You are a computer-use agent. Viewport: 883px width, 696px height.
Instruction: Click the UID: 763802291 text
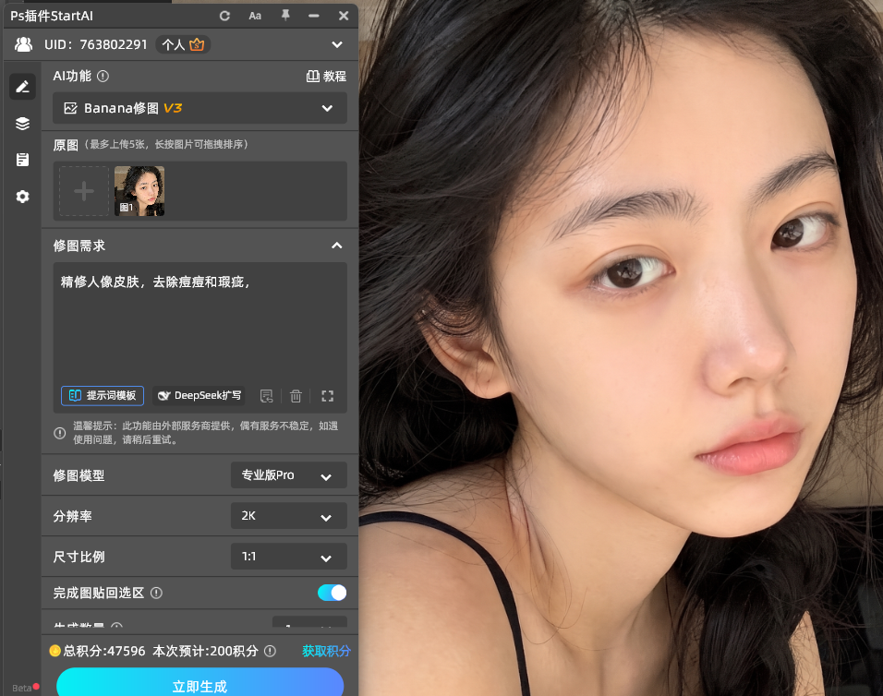[96, 44]
